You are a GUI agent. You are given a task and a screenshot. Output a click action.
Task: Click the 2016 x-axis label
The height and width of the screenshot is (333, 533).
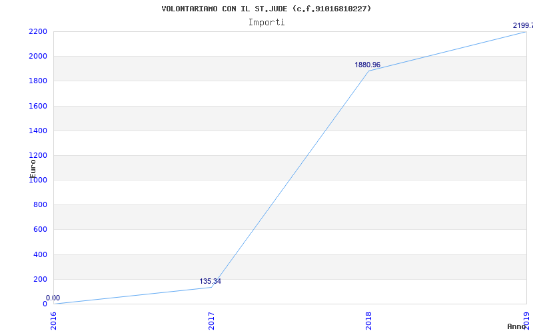tap(54, 321)
